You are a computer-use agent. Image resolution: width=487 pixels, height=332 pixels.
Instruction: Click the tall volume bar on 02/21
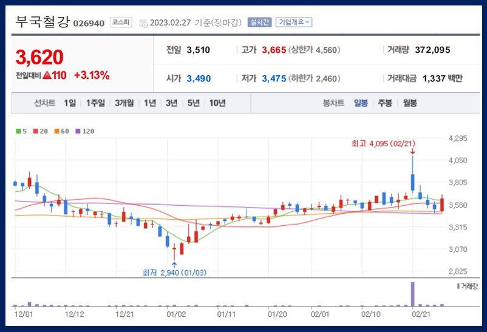[x=412, y=294]
